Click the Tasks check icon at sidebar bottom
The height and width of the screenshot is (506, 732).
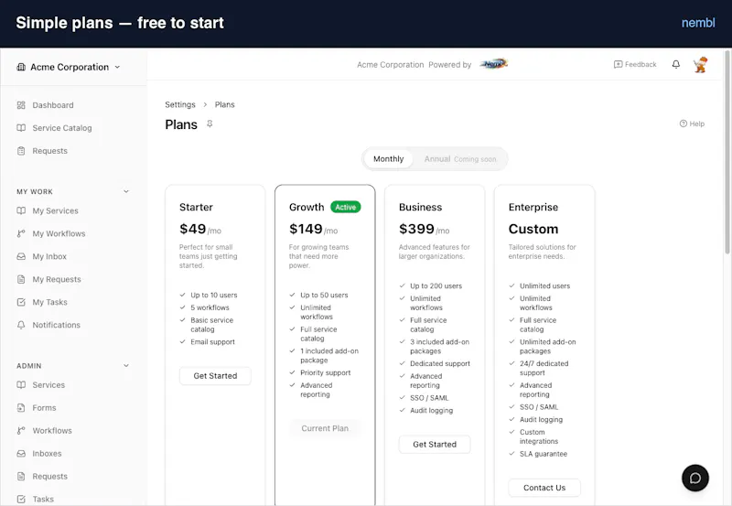coord(21,500)
